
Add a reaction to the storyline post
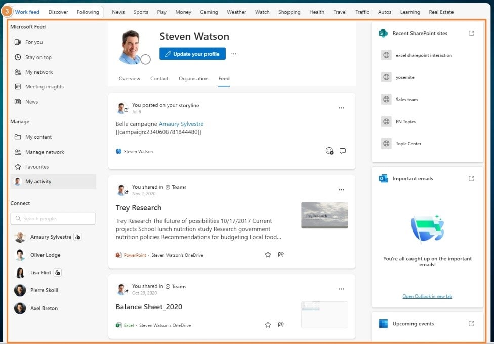tap(329, 151)
